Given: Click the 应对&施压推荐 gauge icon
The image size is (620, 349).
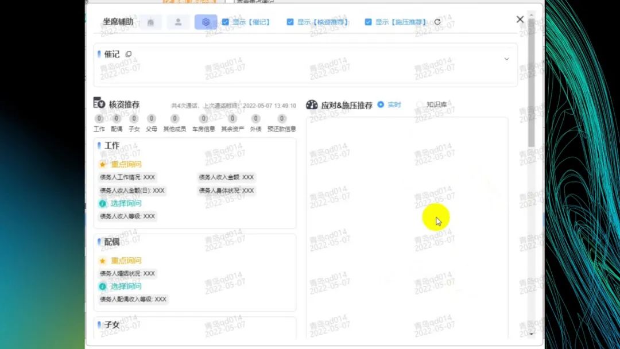Looking at the screenshot, I should pos(312,105).
